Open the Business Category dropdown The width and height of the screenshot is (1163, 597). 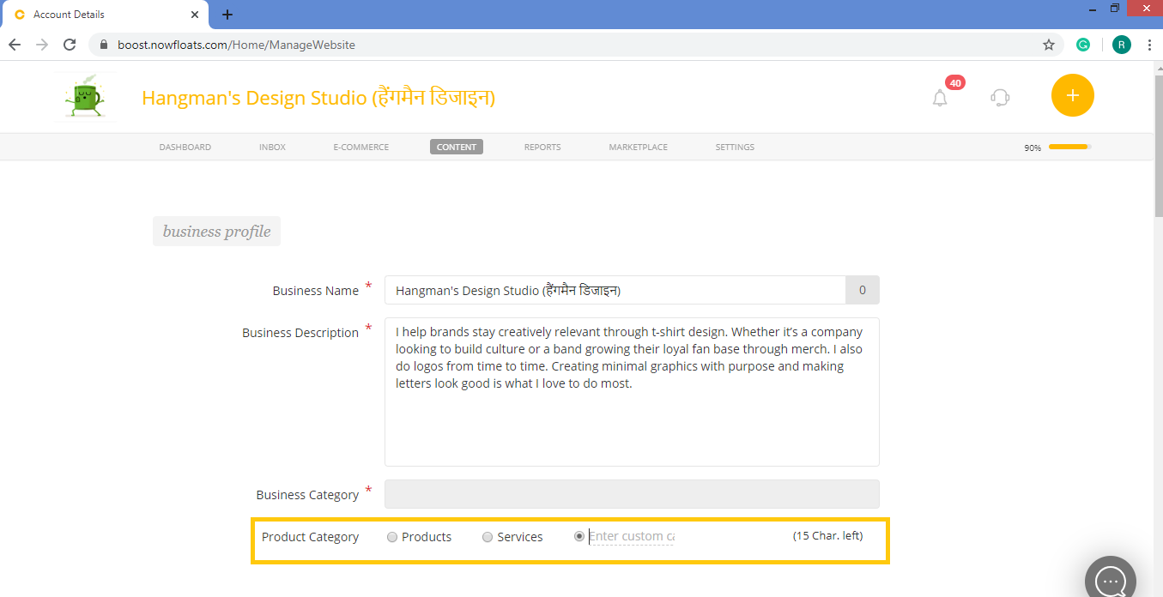(632, 494)
